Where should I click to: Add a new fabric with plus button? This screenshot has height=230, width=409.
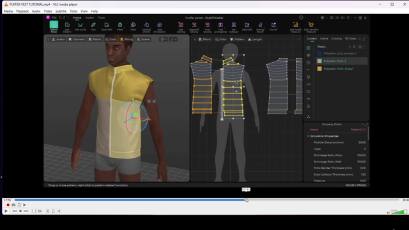tap(350, 47)
